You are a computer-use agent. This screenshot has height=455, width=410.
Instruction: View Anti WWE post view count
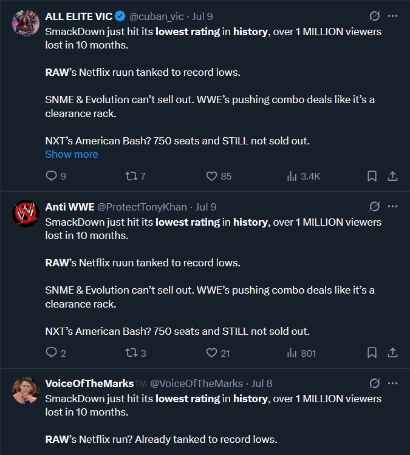301,353
